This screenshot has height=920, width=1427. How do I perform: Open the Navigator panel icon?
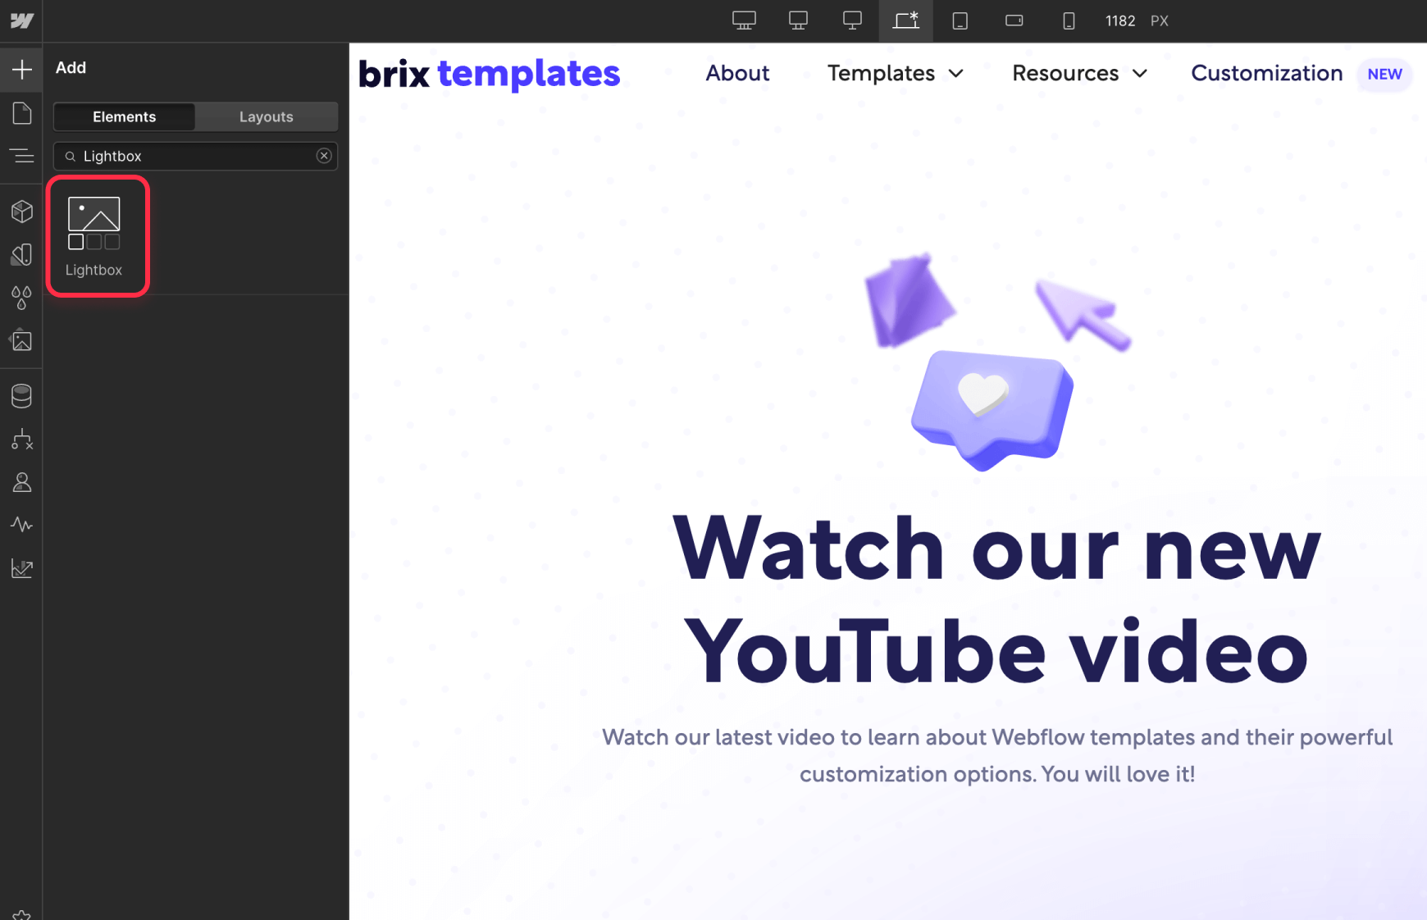[21, 156]
